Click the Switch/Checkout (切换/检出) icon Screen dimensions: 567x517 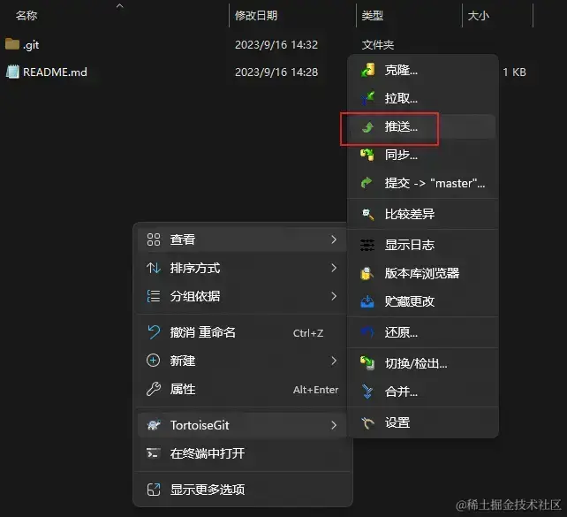[x=367, y=363]
